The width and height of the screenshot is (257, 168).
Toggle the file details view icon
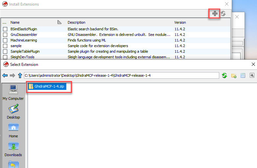(243, 75)
